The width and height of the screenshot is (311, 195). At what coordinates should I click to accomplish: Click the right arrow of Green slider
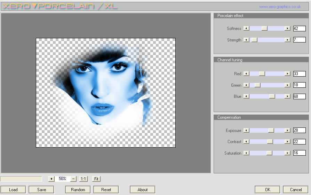pos(287,85)
